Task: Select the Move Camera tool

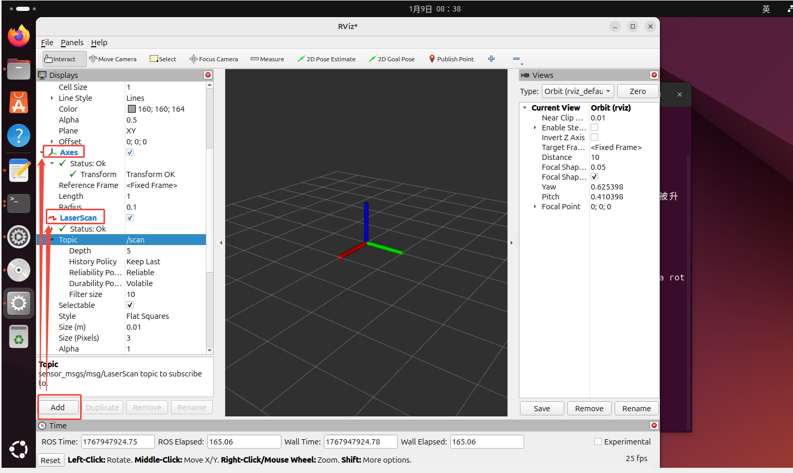Action: tap(113, 59)
